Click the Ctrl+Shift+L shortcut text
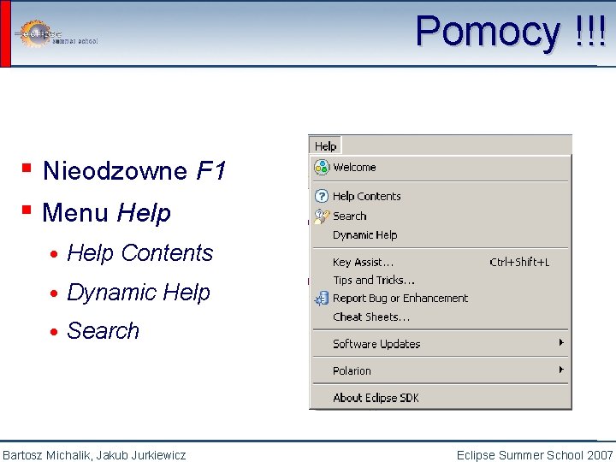 tap(519, 262)
